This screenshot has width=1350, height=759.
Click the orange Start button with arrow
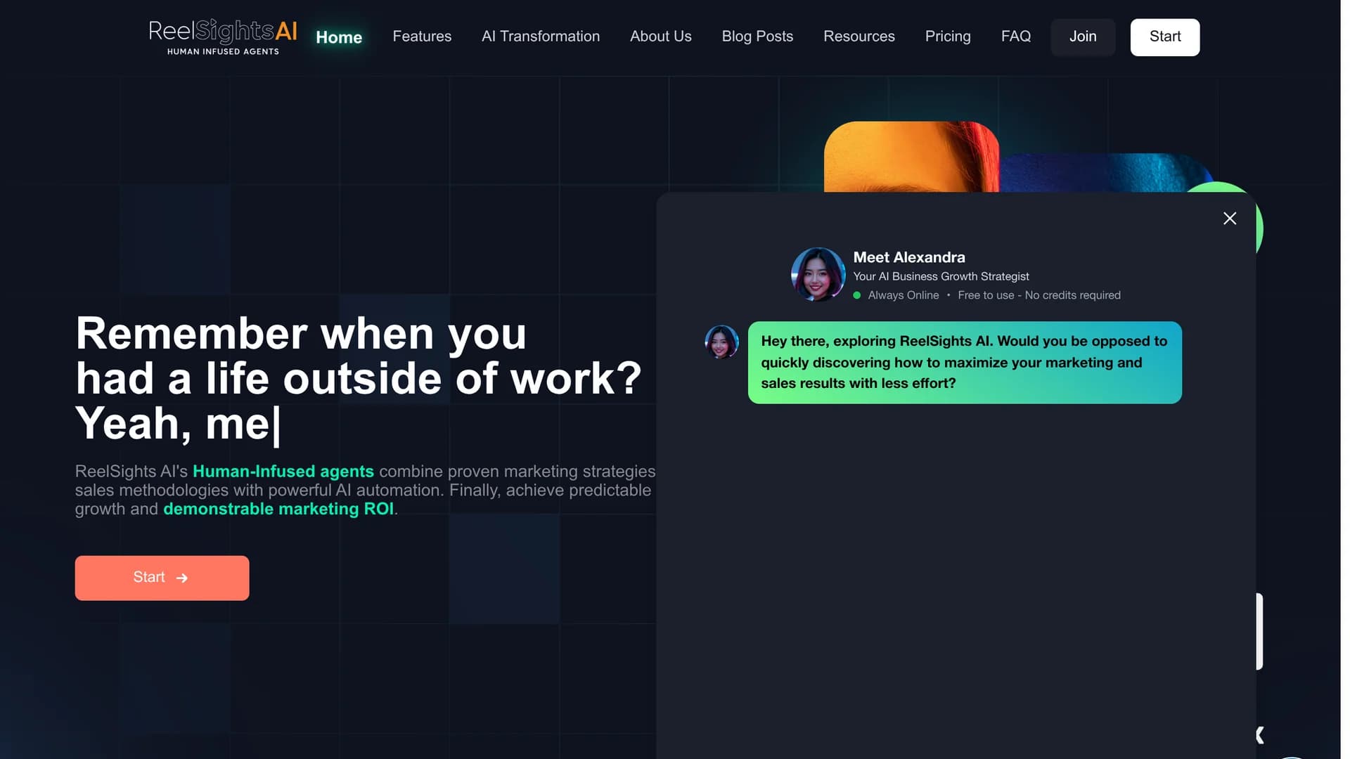(162, 578)
